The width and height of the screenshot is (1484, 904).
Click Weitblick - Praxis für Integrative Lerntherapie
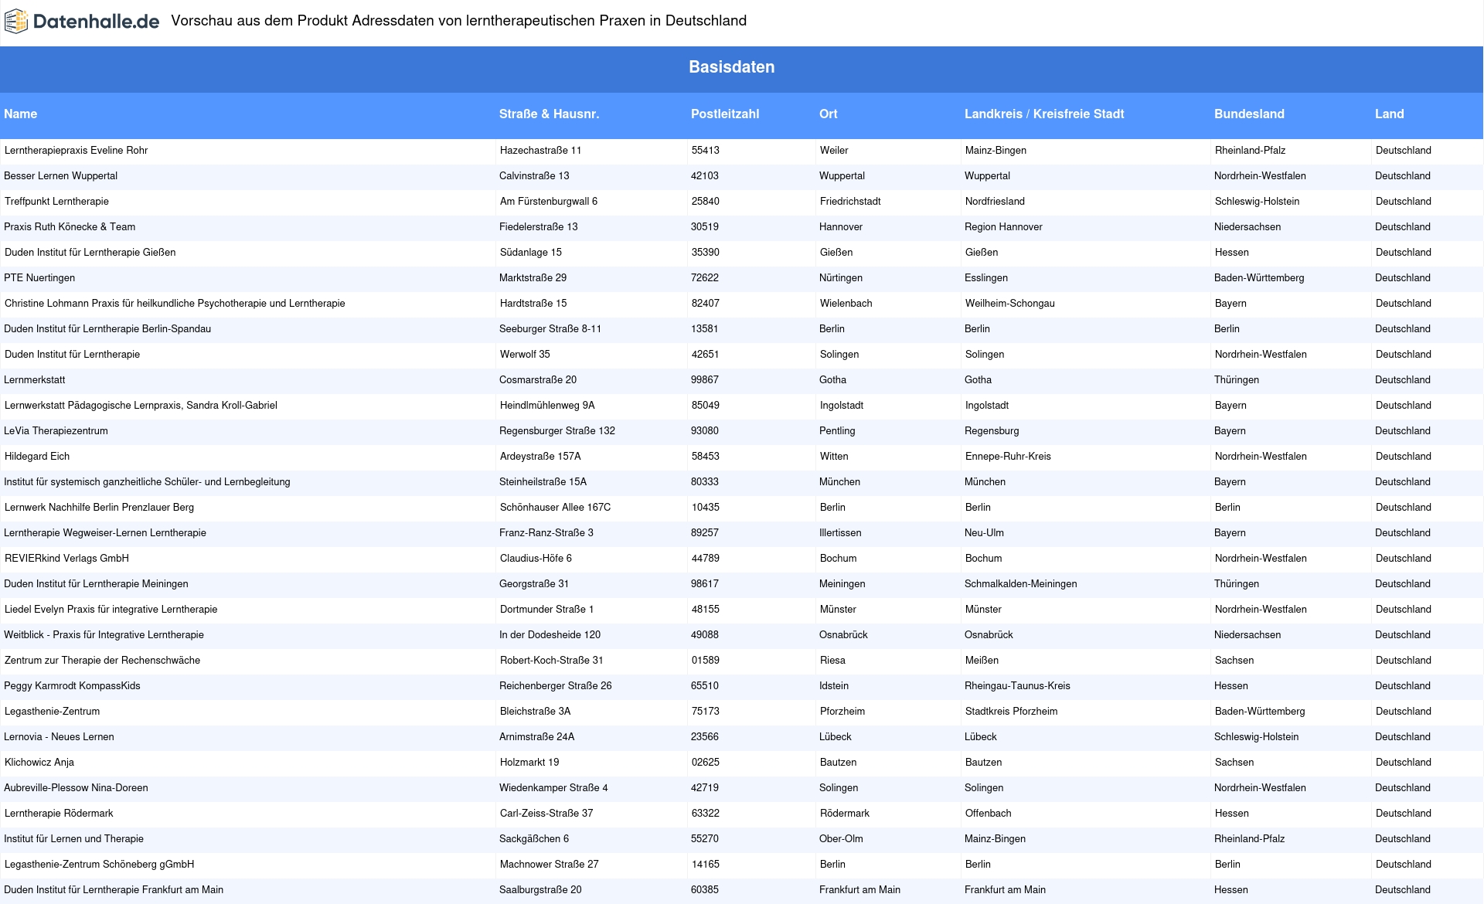coord(104,635)
